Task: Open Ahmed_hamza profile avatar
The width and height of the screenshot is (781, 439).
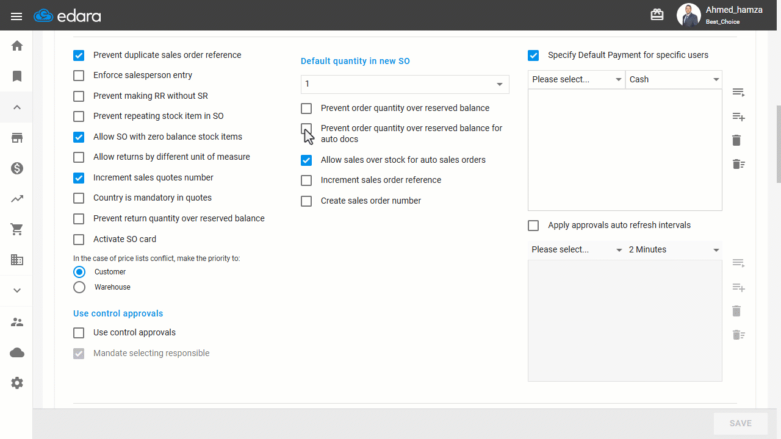Action: coord(688,15)
